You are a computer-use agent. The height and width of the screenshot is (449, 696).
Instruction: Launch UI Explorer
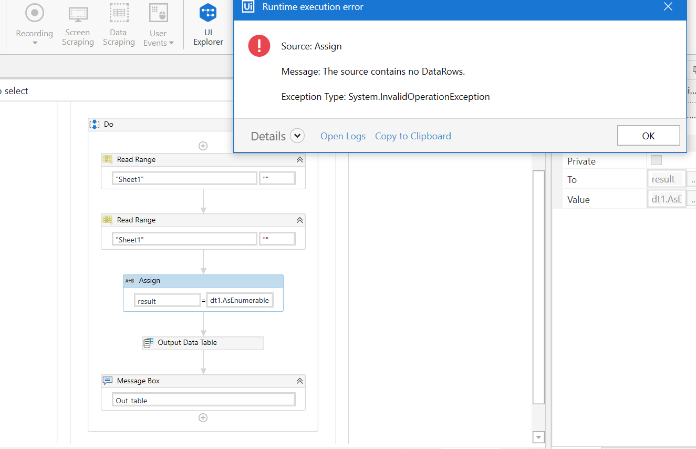click(x=208, y=13)
